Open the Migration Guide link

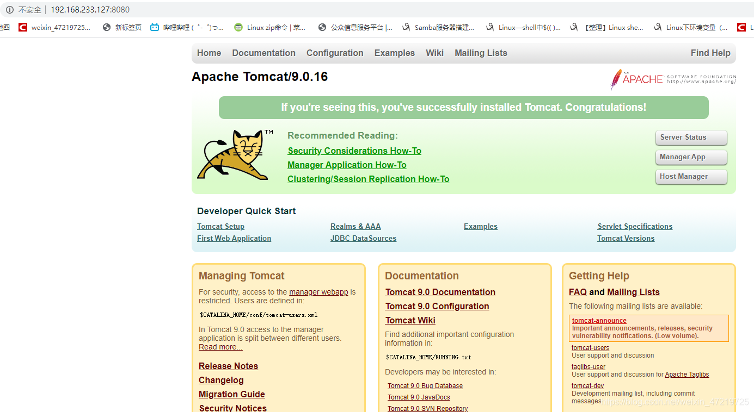pos(232,394)
